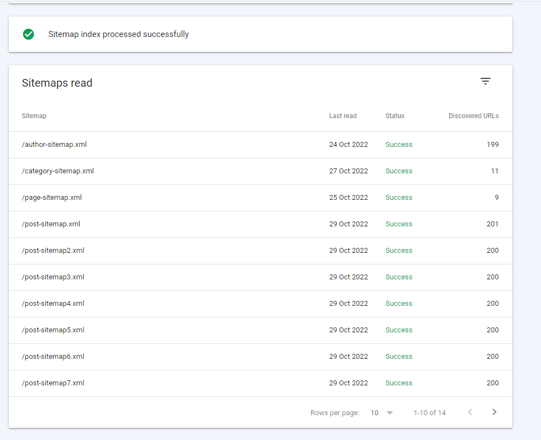
Task: Sort by the Status column header
Action: (x=395, y=116)
